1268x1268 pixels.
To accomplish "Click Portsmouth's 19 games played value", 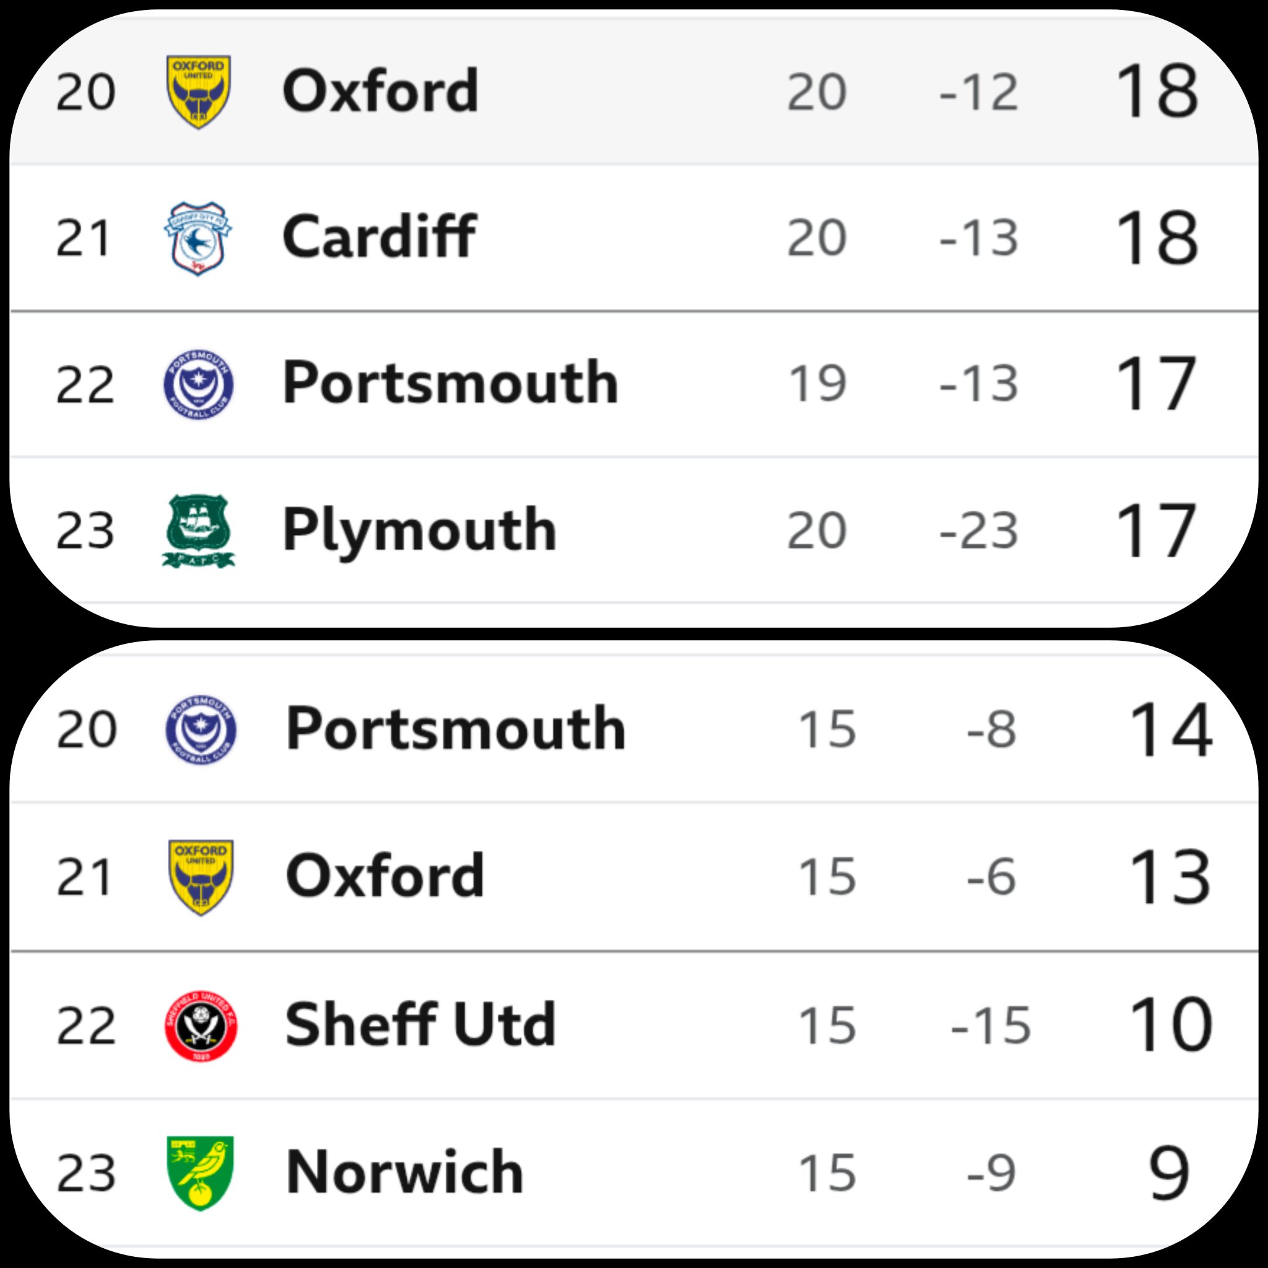I will pos(817,384).
